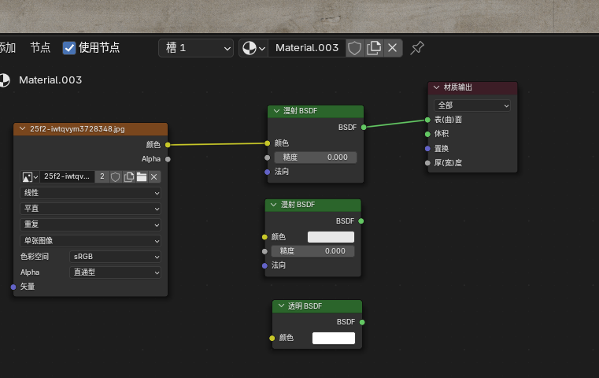The height and width of the screenshot is (378, 599).
Task: Collapse the 材质输出 node header
Action: pyautogui.click(x=436, y=87)
